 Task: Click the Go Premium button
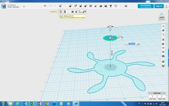(x=145, y=6)
